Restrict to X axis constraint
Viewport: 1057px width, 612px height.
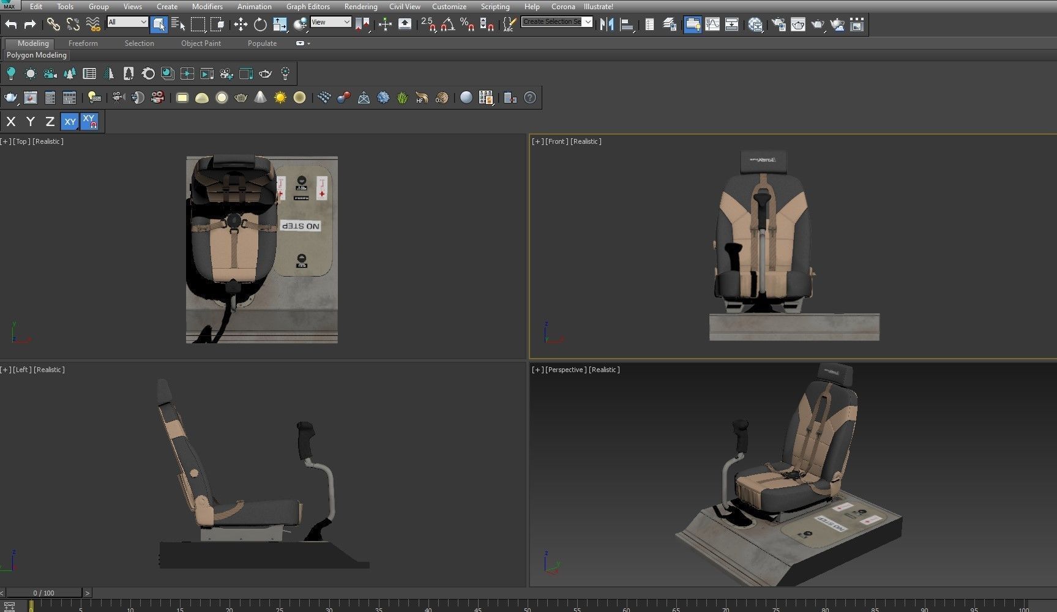[x=11, y=122]
